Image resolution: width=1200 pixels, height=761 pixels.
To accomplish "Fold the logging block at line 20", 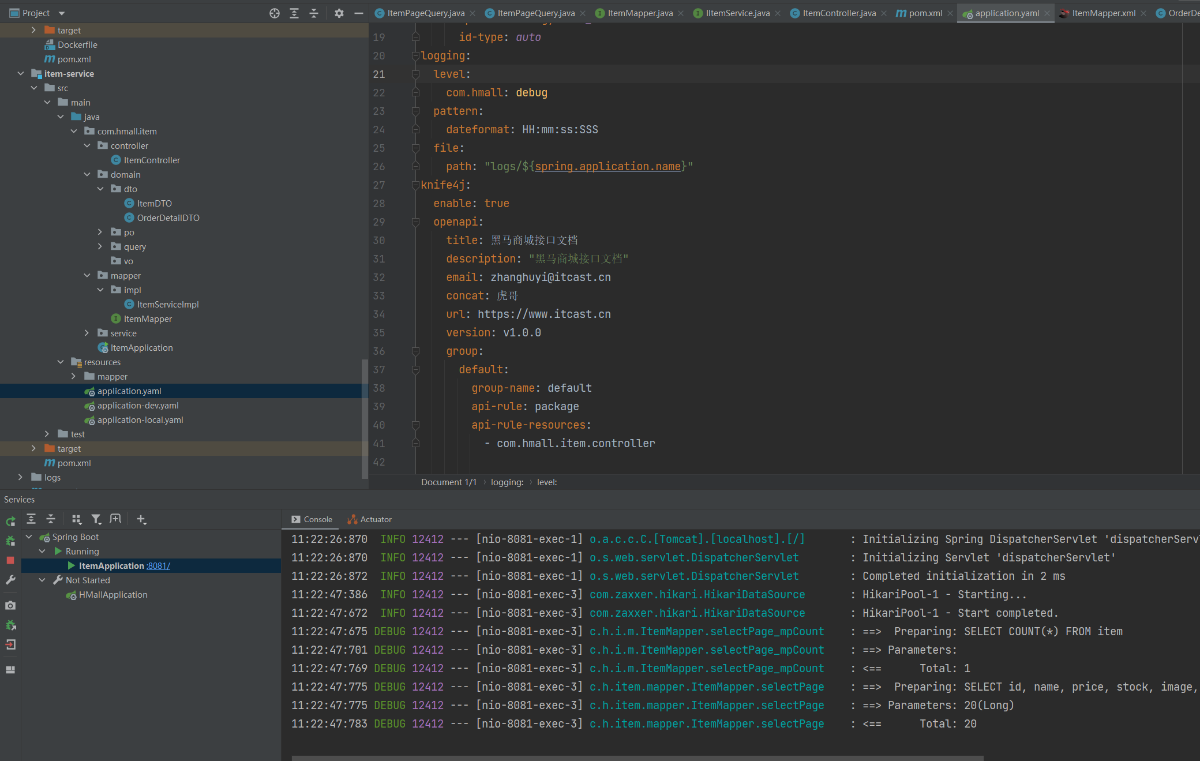I will pyautogui.click(x=415, y=56).
